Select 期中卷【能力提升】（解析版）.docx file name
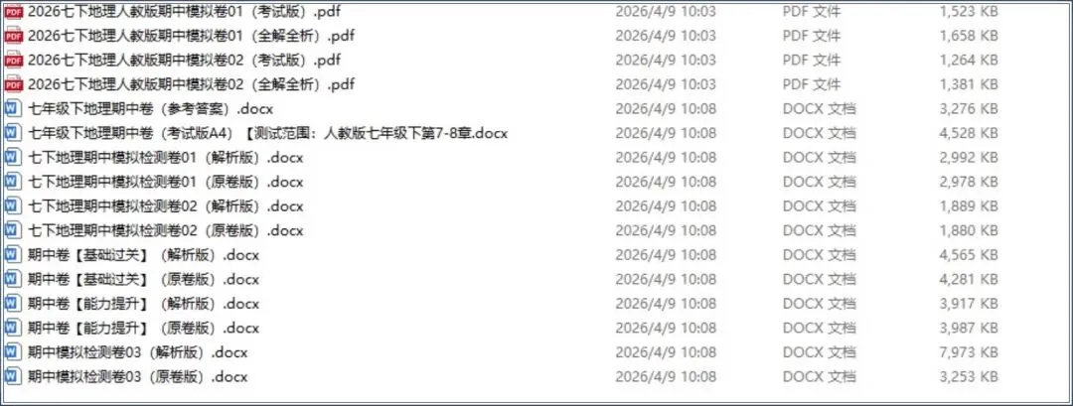1073x406 pixels. [143, 304]
